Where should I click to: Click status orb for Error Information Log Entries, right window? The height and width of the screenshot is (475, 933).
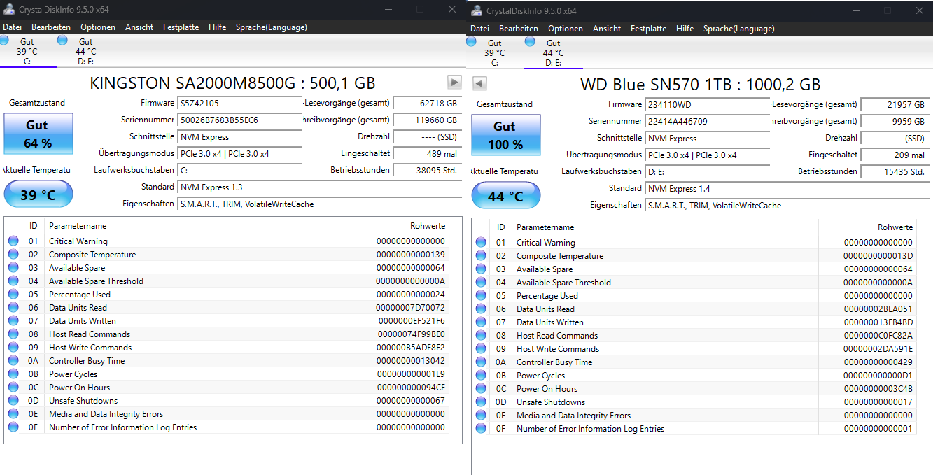(481, 429)
